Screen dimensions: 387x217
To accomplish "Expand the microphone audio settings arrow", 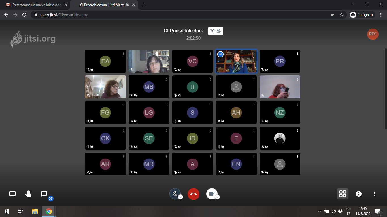I will click(x=180, y=197).
